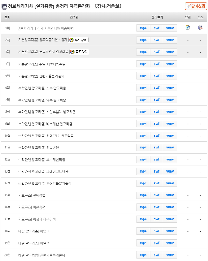Play lecture 18 in wmv
This screenshot has height=261, width=208.
click(x=170, y=231)
